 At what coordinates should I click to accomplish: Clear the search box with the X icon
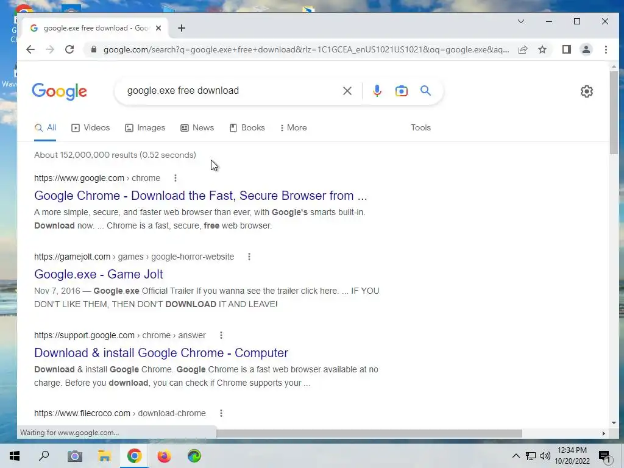pos(347,91)
